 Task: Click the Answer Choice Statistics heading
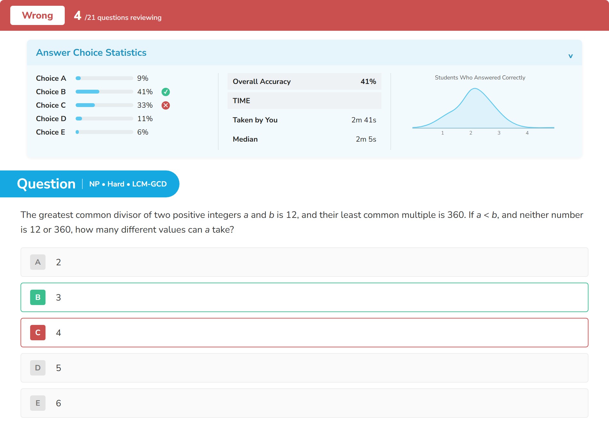91,53
